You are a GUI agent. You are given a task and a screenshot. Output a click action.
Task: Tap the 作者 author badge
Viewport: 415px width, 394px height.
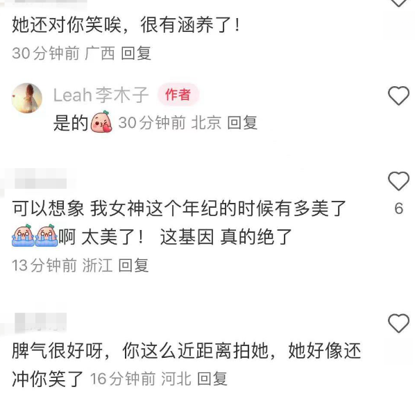point(178,95)
